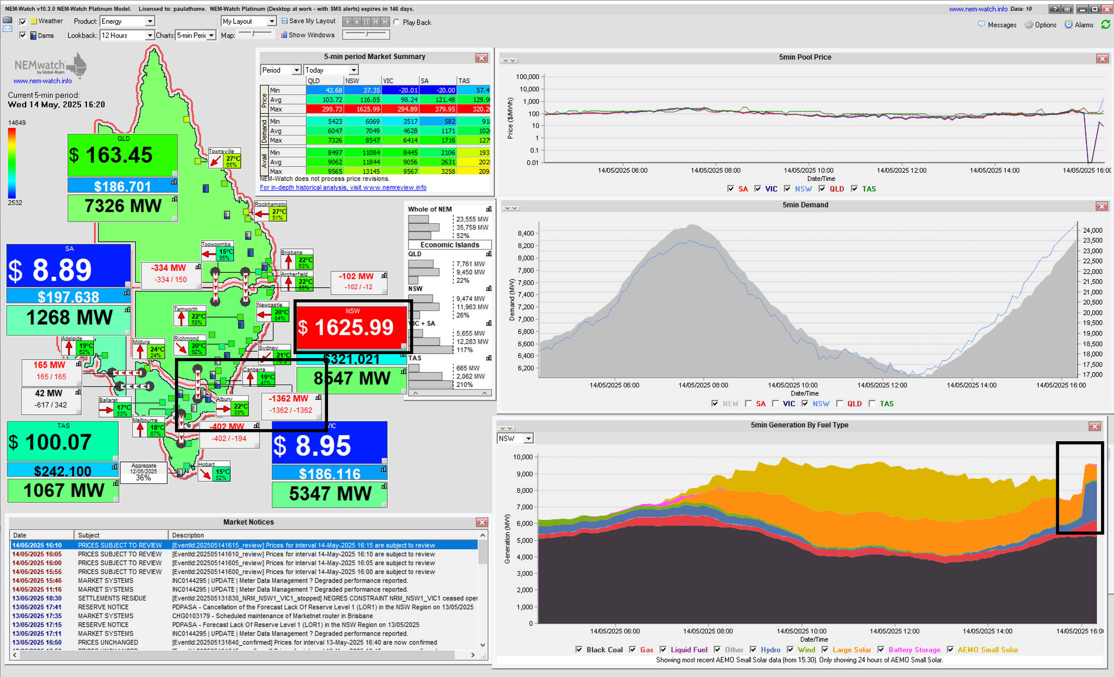Click the playback skip-to-end button
This screenshot has width=1114, height=677.
385,22
